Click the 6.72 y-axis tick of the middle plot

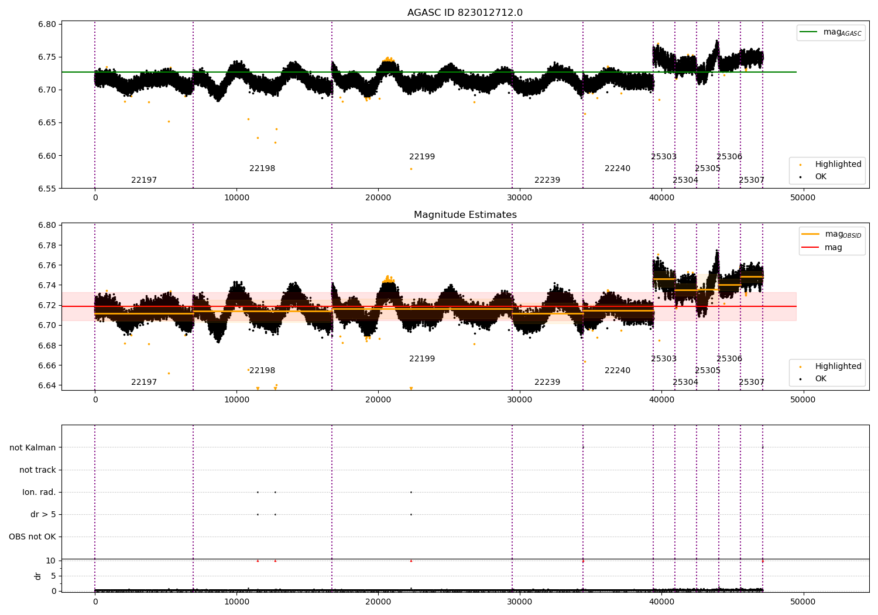(x=47, y=305)
